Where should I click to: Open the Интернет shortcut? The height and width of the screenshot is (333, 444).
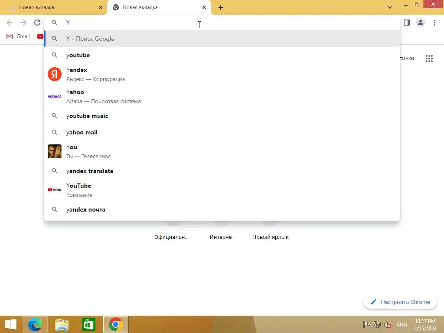click(x=222, y=237)
